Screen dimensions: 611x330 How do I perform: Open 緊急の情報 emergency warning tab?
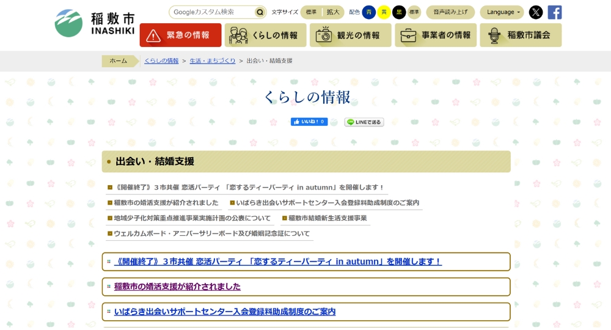[180, 35]
